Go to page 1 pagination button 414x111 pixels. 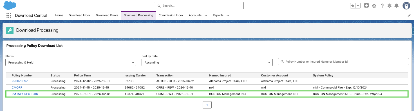click(207, 105)
